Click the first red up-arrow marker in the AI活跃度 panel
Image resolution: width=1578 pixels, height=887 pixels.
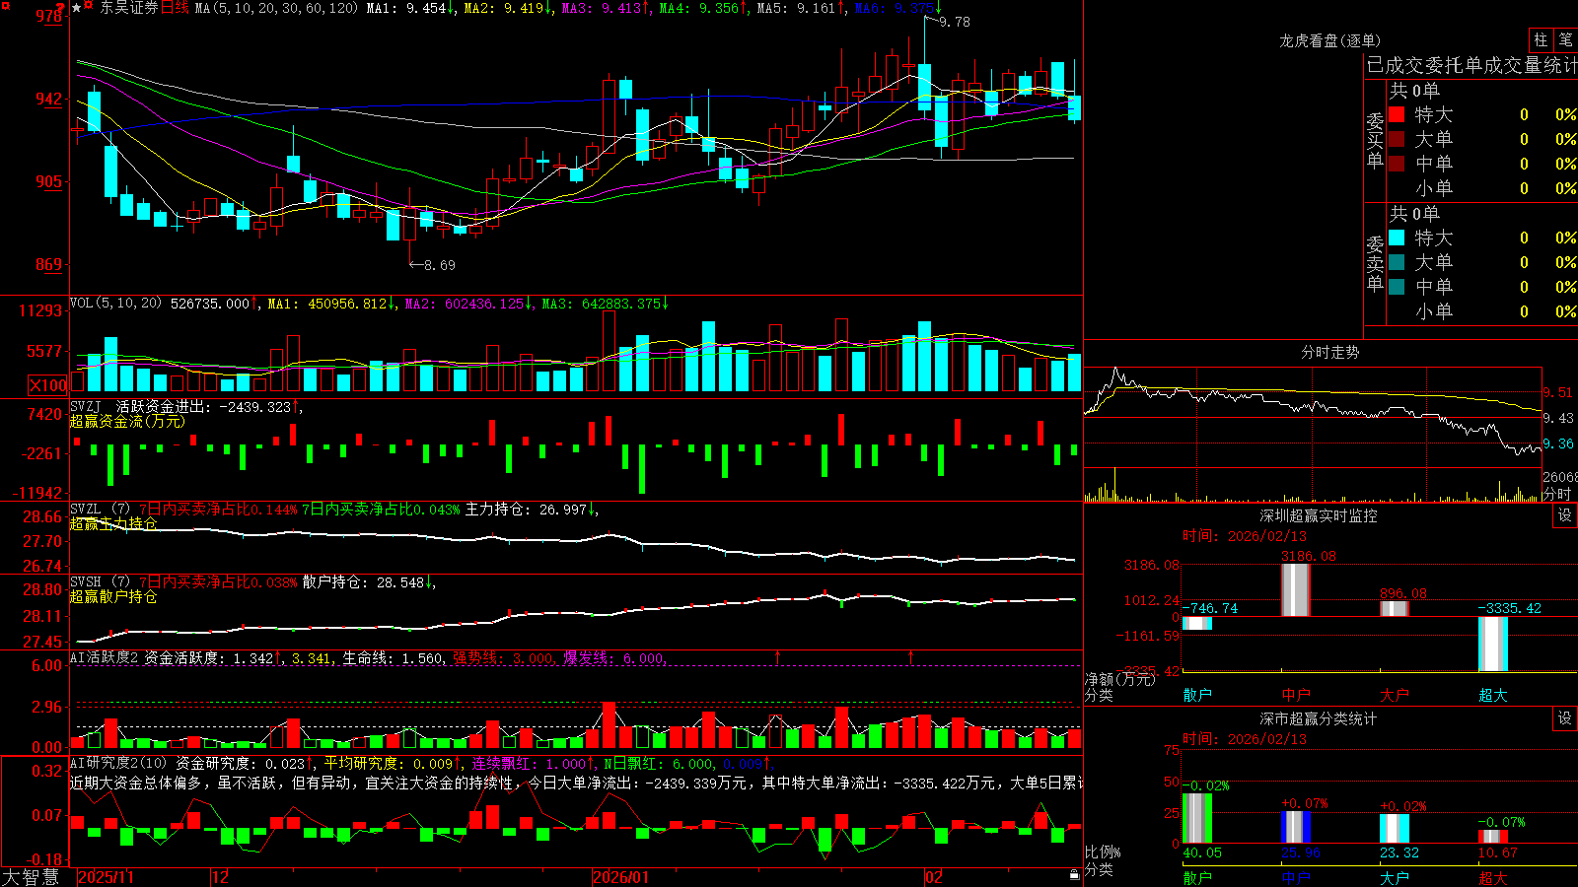coord(778,656)
